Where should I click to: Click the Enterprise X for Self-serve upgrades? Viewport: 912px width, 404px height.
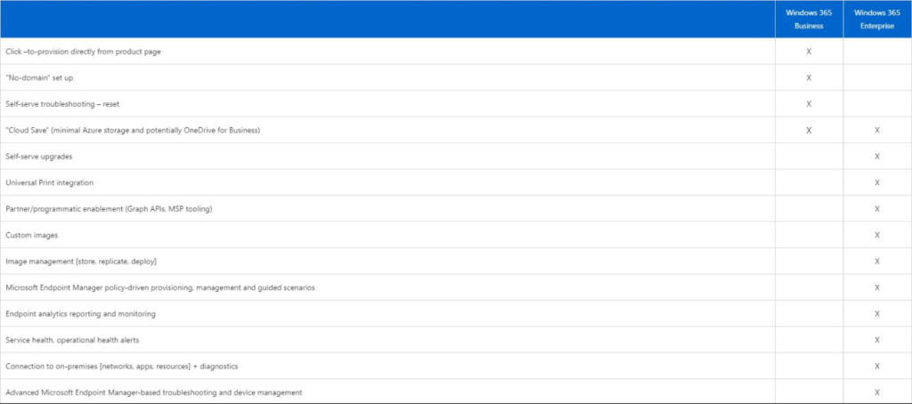pos(877,157)
